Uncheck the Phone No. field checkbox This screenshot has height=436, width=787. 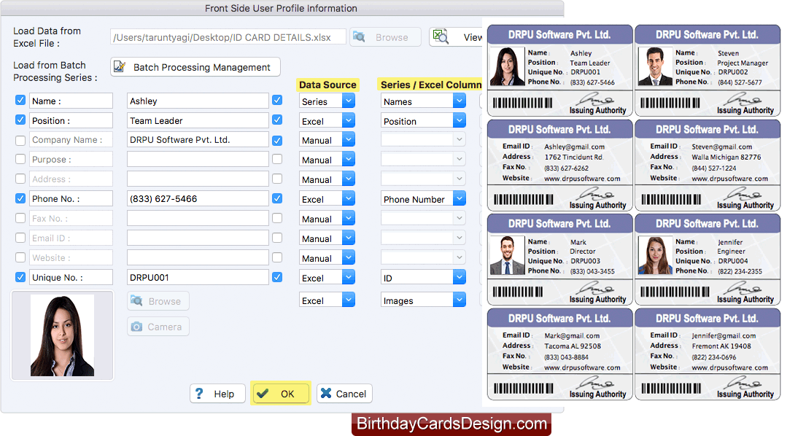(x=20, y=198)
